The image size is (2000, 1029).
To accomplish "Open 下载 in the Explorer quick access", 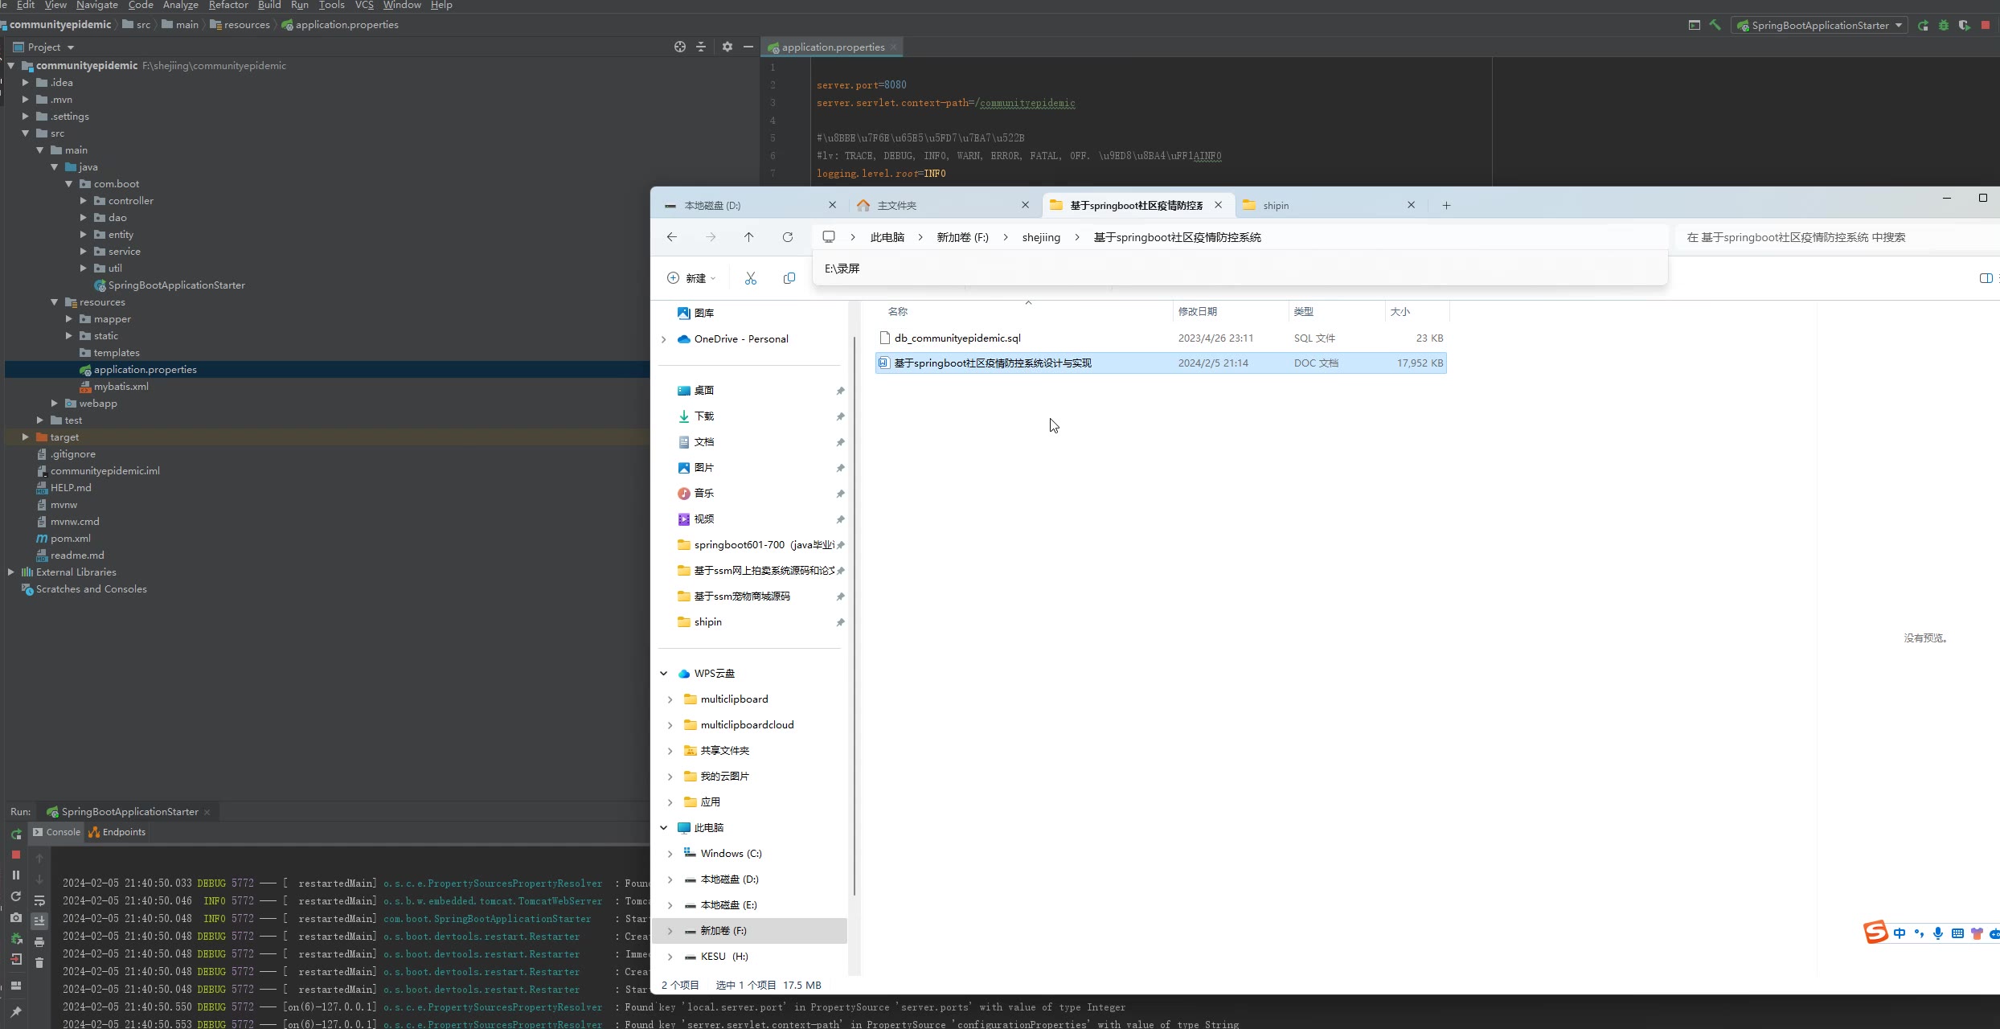I will [x=703, y=416].
